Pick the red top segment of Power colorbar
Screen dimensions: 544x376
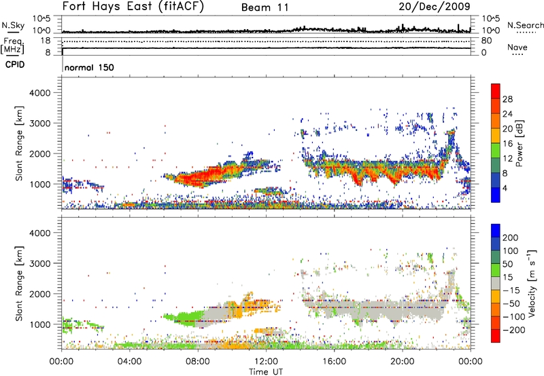coord(496,92)
